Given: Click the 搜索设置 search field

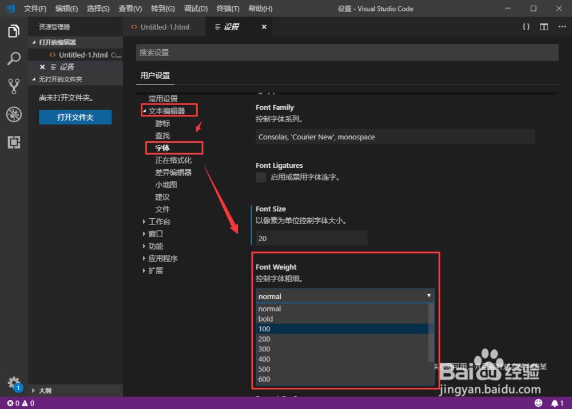Looking at the screenshot, I should (347, 53).
